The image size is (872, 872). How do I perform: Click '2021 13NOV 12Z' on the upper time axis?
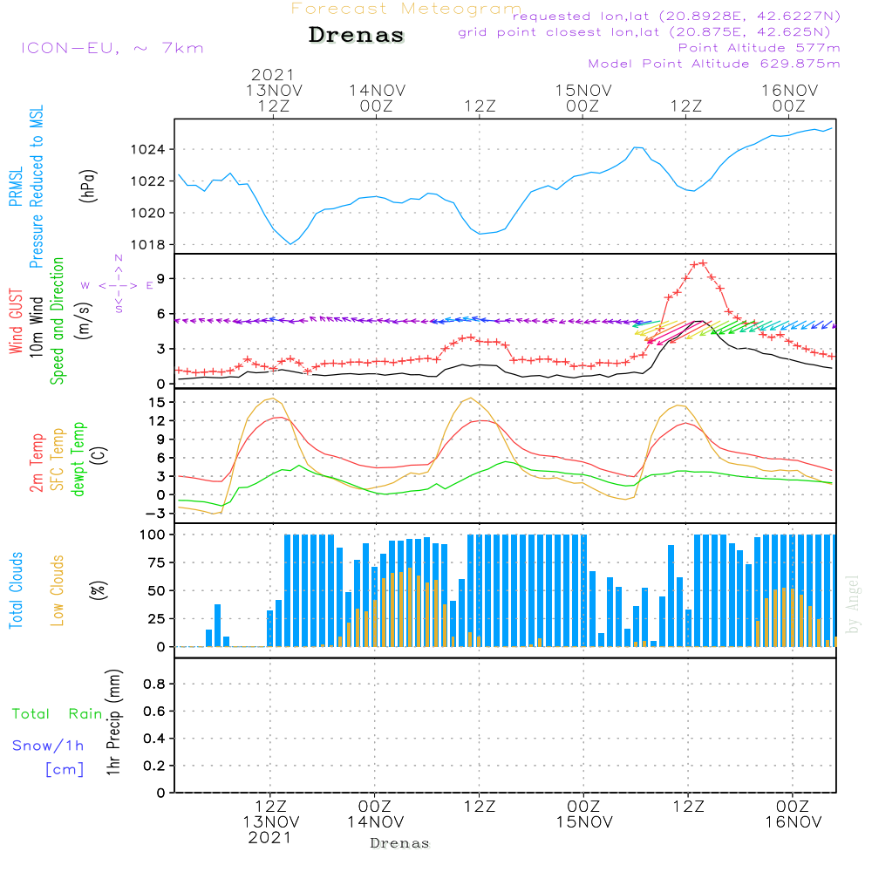(274, 90)
